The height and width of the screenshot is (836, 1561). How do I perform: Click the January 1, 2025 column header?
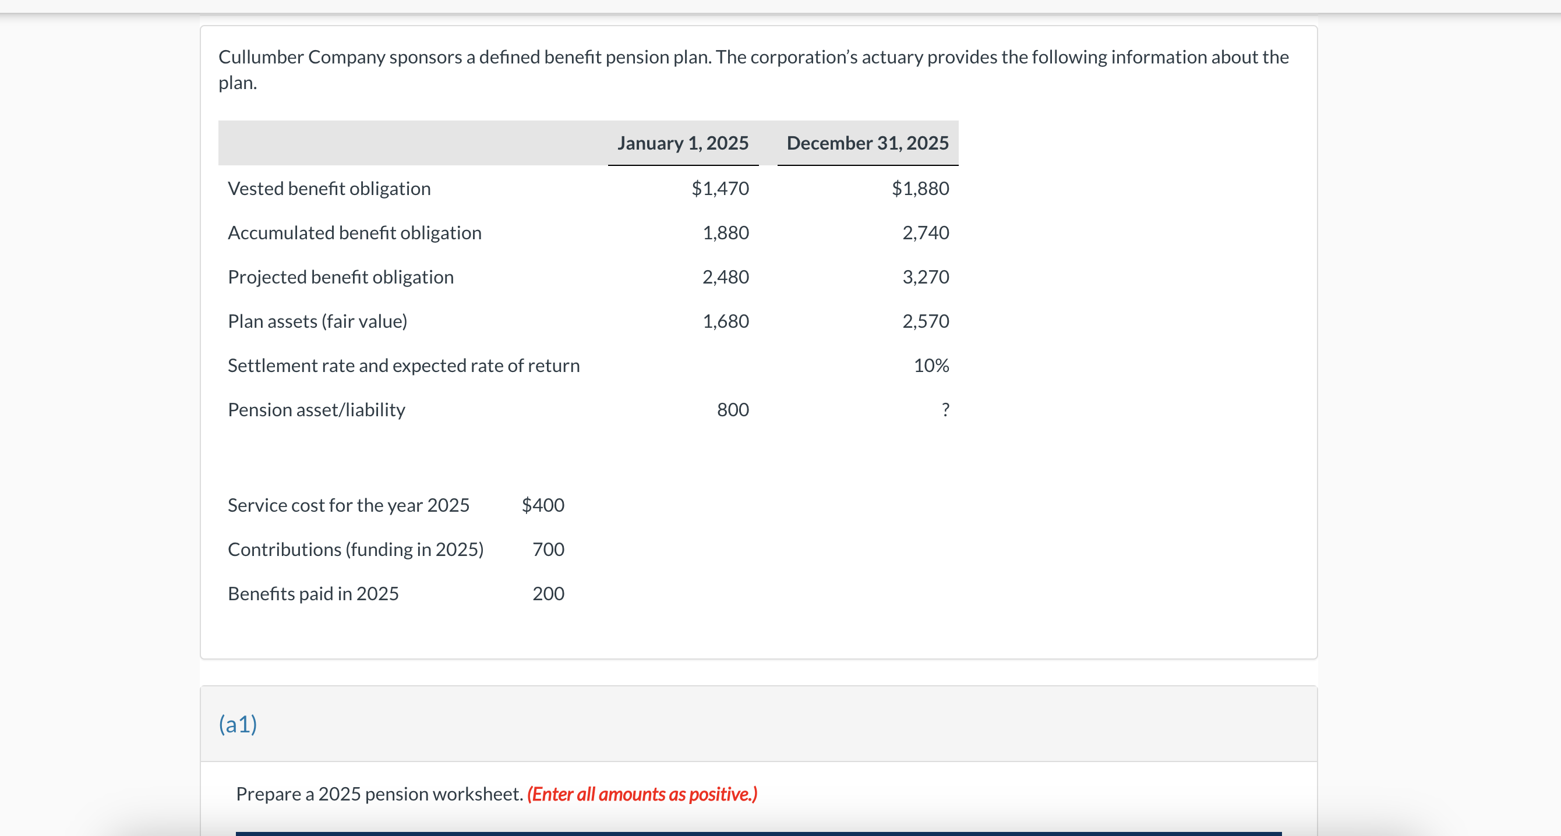(684, 143)
